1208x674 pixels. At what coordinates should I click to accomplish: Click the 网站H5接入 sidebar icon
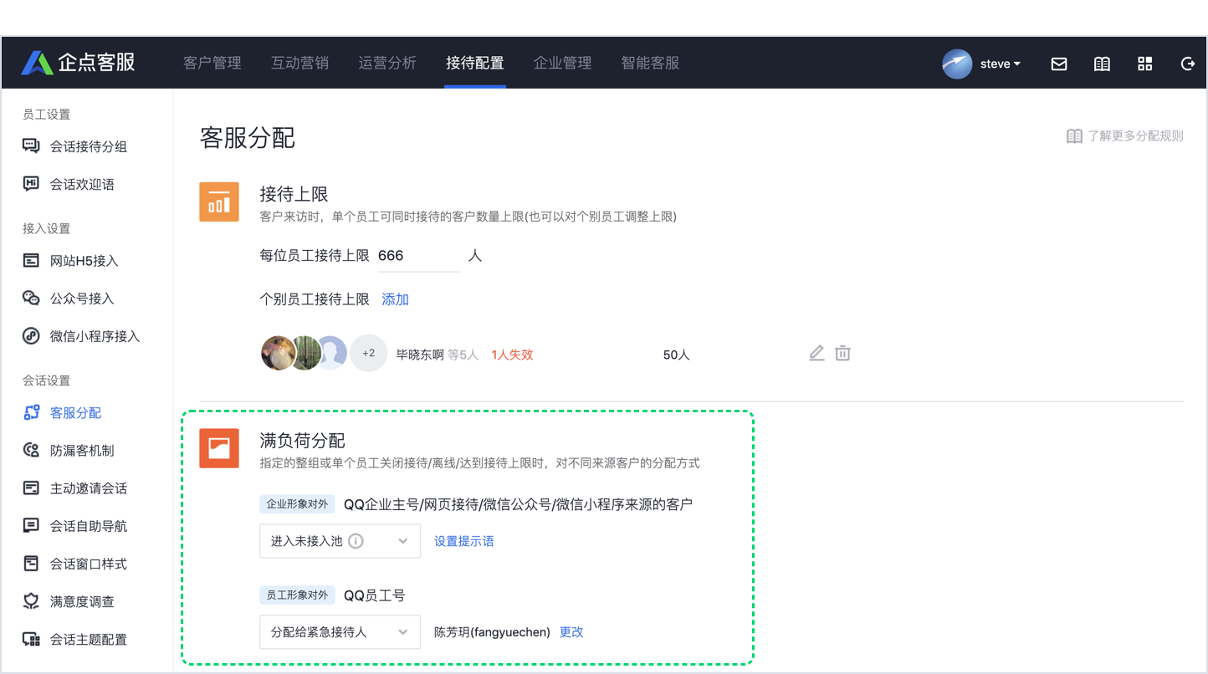31,261
